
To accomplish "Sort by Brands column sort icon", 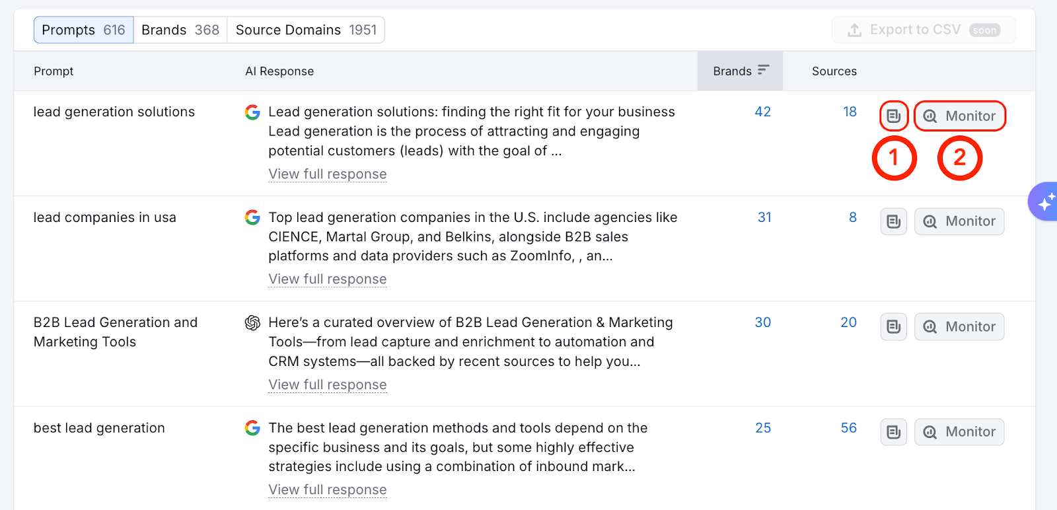I will point(763,70).
